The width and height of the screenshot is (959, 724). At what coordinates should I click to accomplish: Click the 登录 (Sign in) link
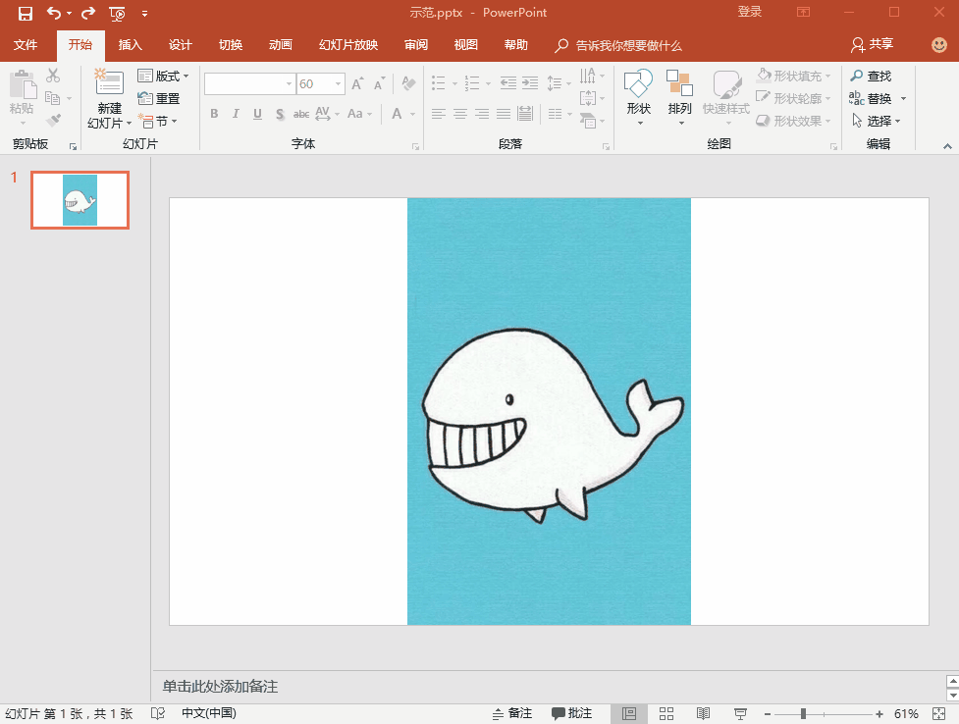coord(749,12)
